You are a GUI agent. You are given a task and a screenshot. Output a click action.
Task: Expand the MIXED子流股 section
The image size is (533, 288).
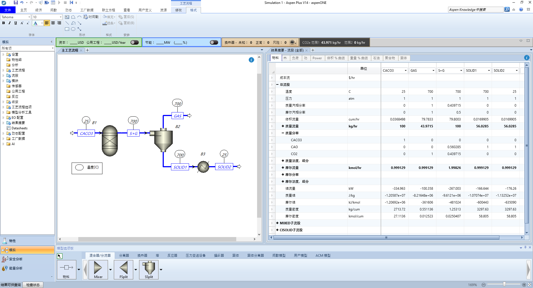pyautogui.click(x=277, y=223)
